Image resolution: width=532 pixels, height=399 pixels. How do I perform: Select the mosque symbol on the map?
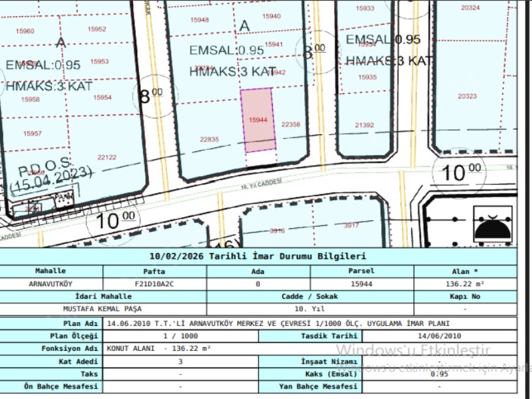[493, 222]
